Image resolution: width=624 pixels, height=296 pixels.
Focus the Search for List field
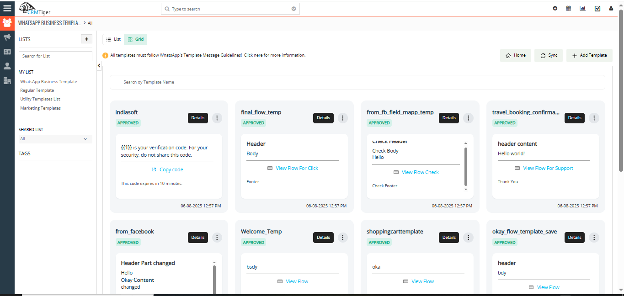[55, 56]
